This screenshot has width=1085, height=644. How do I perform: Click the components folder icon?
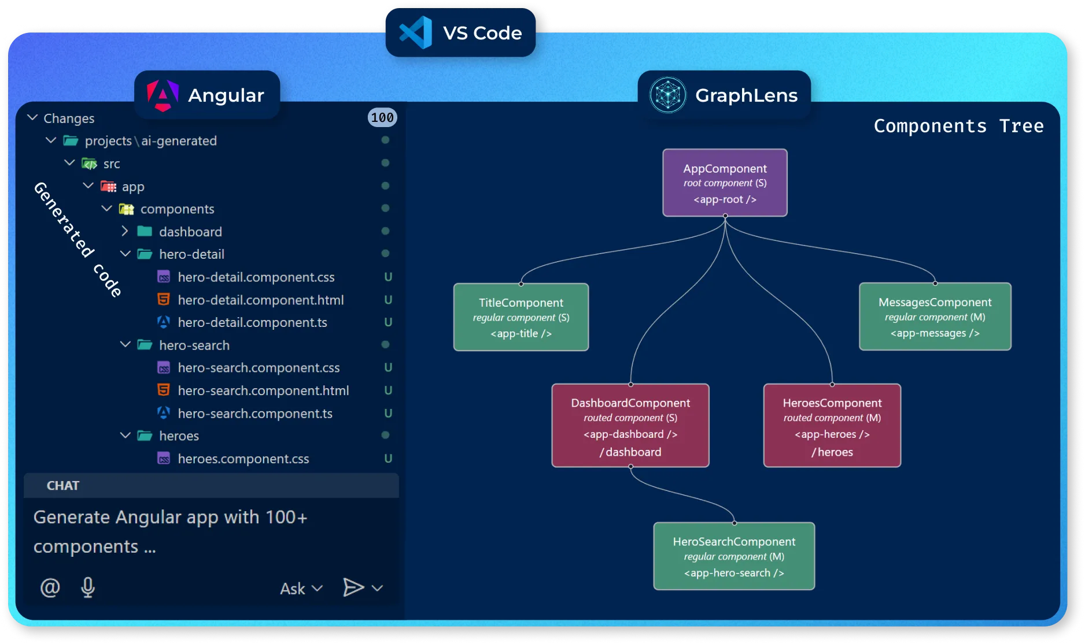tap(126, 209)
